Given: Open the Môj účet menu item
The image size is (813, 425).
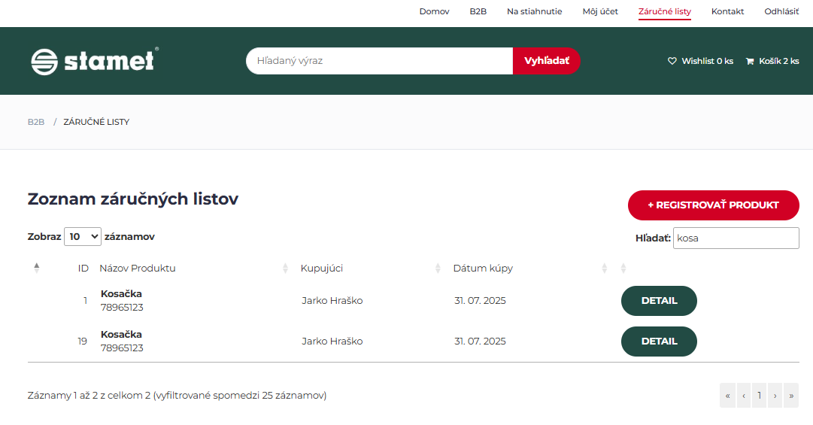Looking at the screenshot, I should coord(600,11).
